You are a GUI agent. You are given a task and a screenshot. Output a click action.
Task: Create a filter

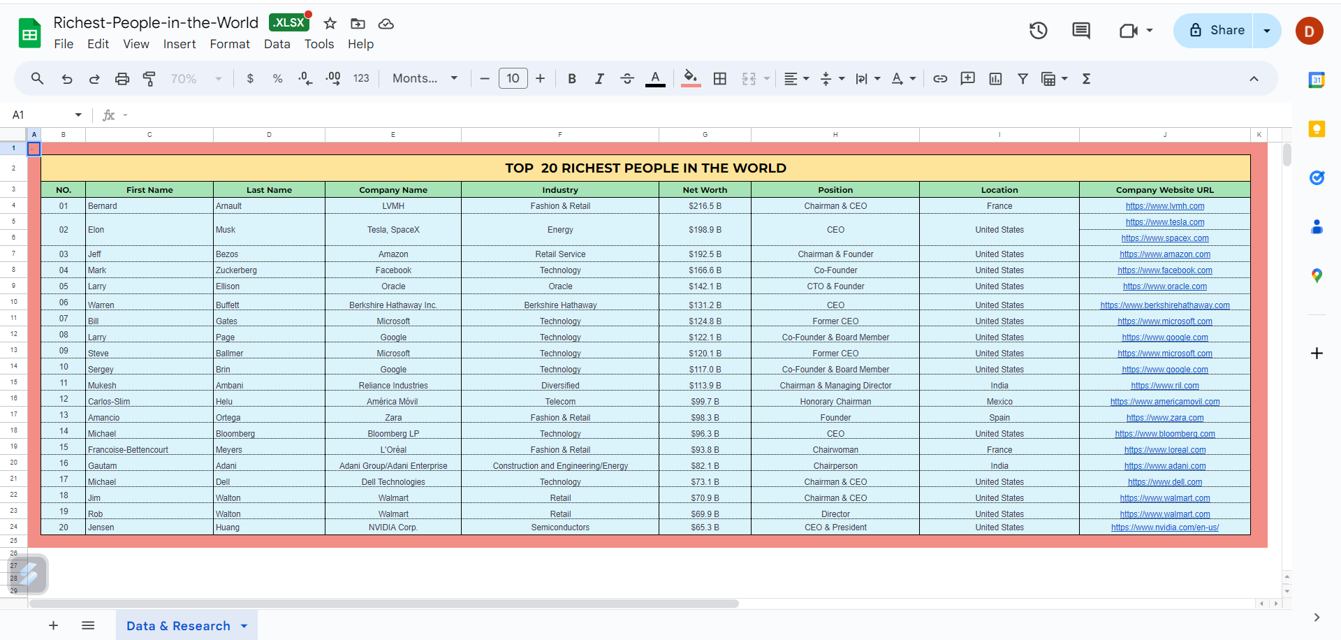[1023, 79]
